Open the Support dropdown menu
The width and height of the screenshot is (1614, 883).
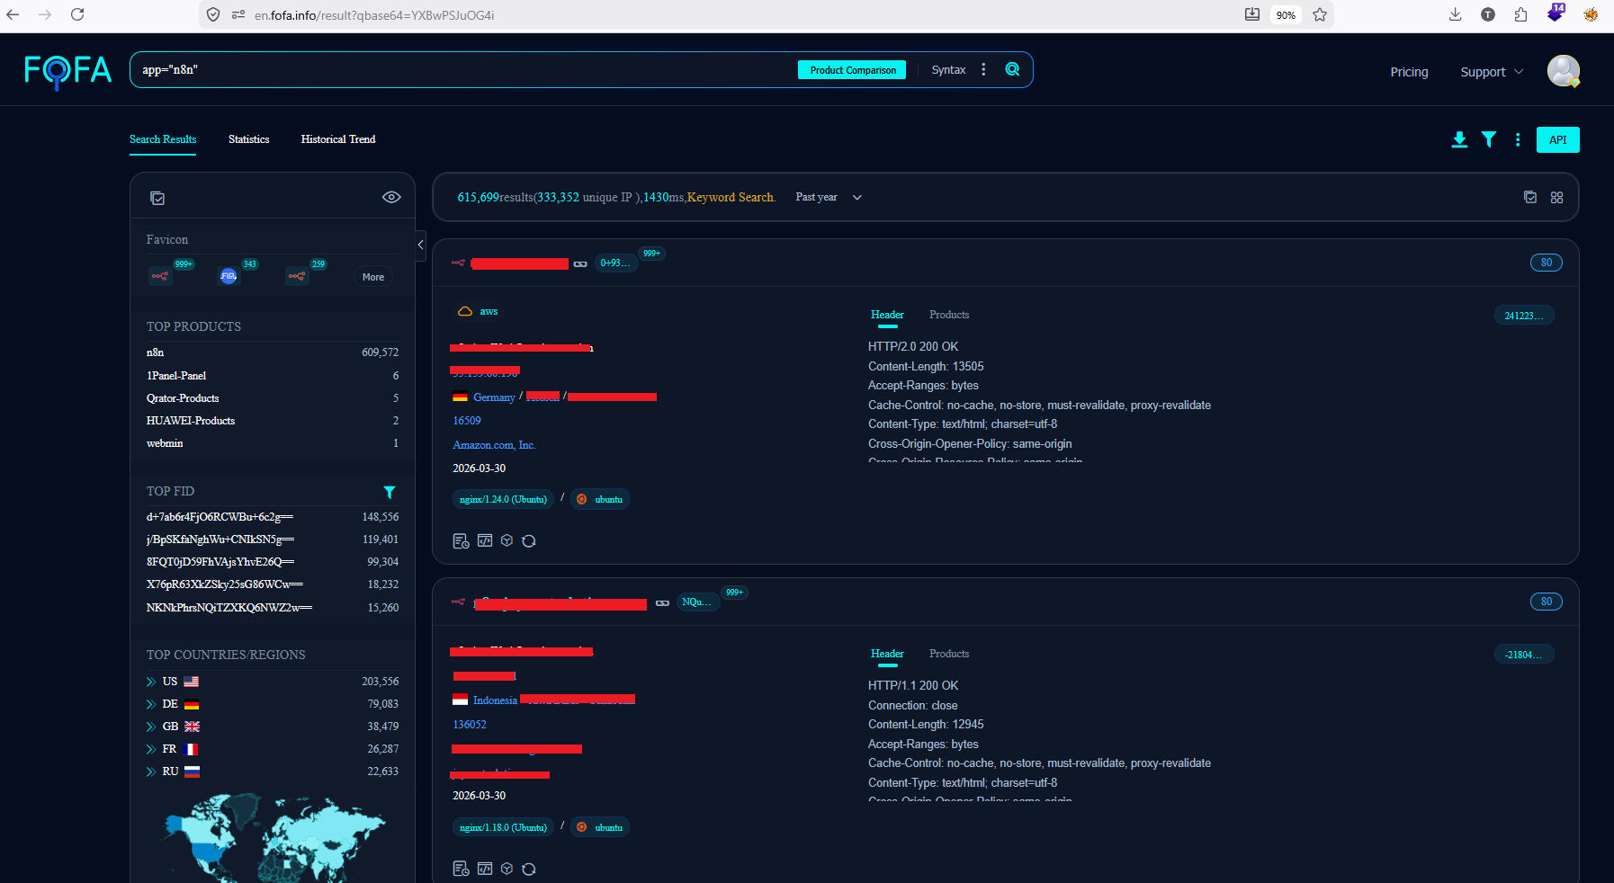click(1491, 72)
